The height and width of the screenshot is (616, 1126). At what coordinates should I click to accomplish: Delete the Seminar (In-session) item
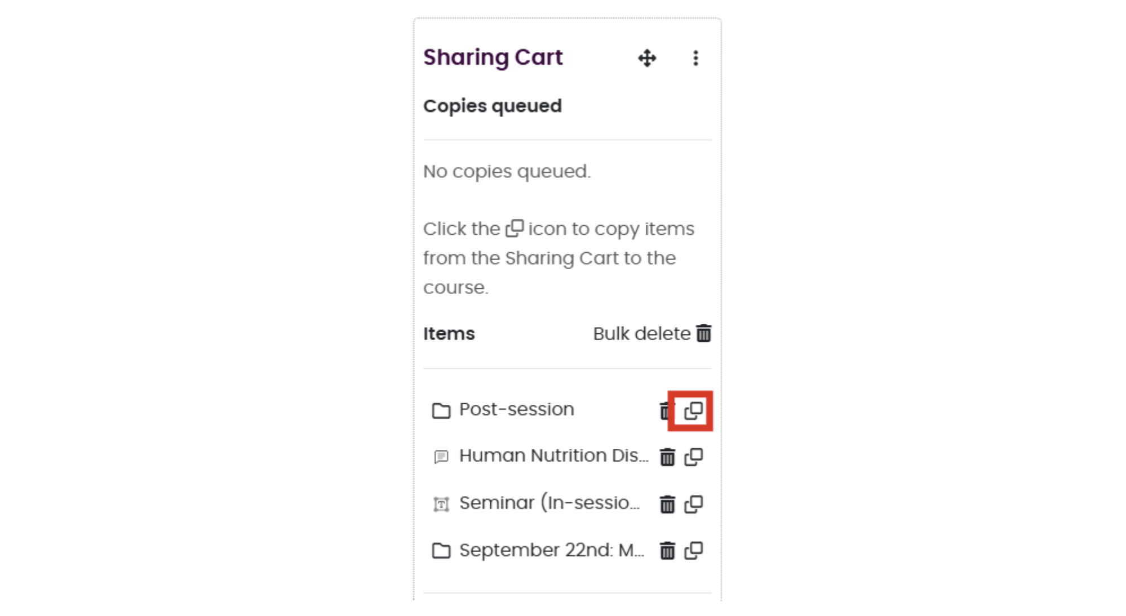668,503
